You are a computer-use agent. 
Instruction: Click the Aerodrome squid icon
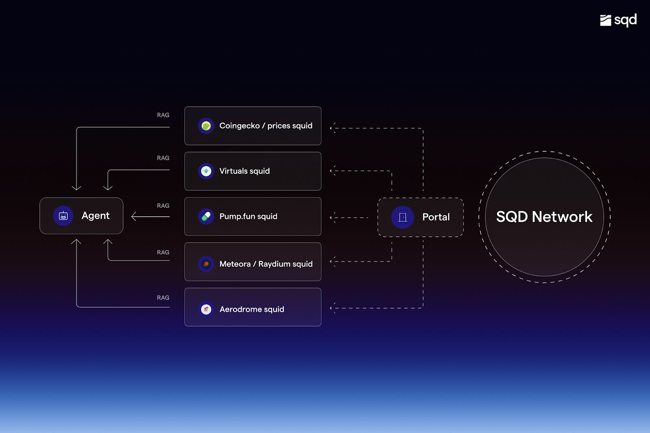(x=206, y=309)
